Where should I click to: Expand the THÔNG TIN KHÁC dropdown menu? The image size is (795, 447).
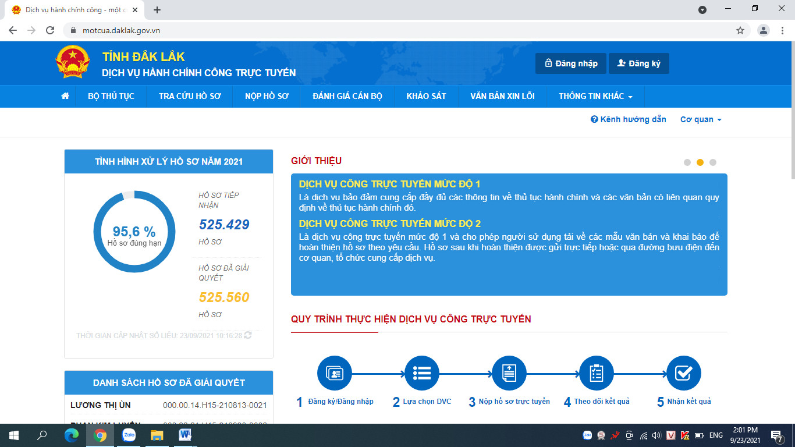pyautogui.click(x=595, y=96)
